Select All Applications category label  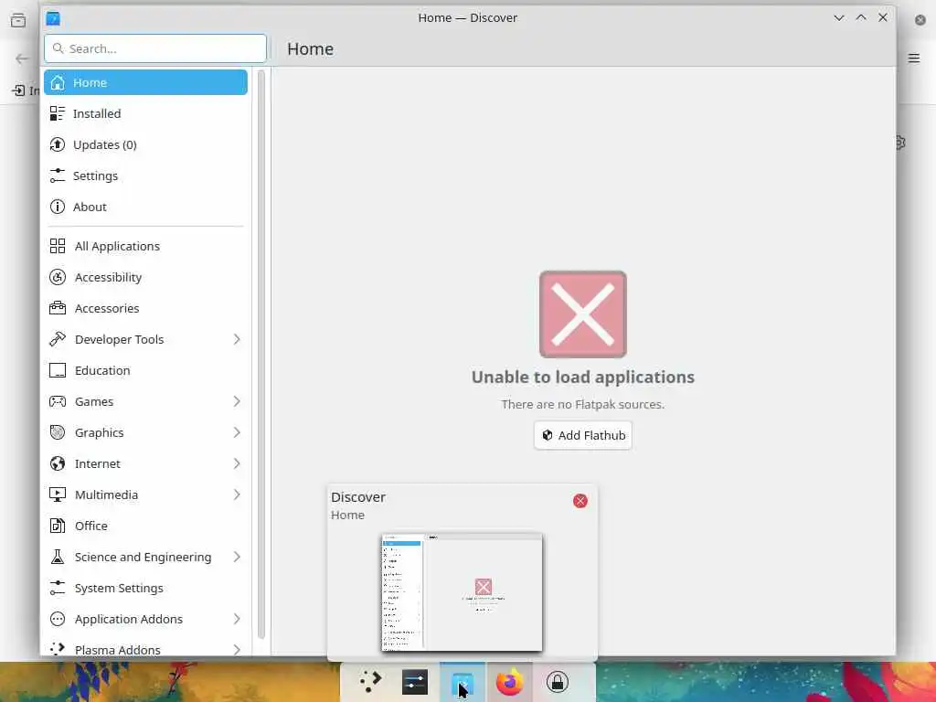pos(117,246)
